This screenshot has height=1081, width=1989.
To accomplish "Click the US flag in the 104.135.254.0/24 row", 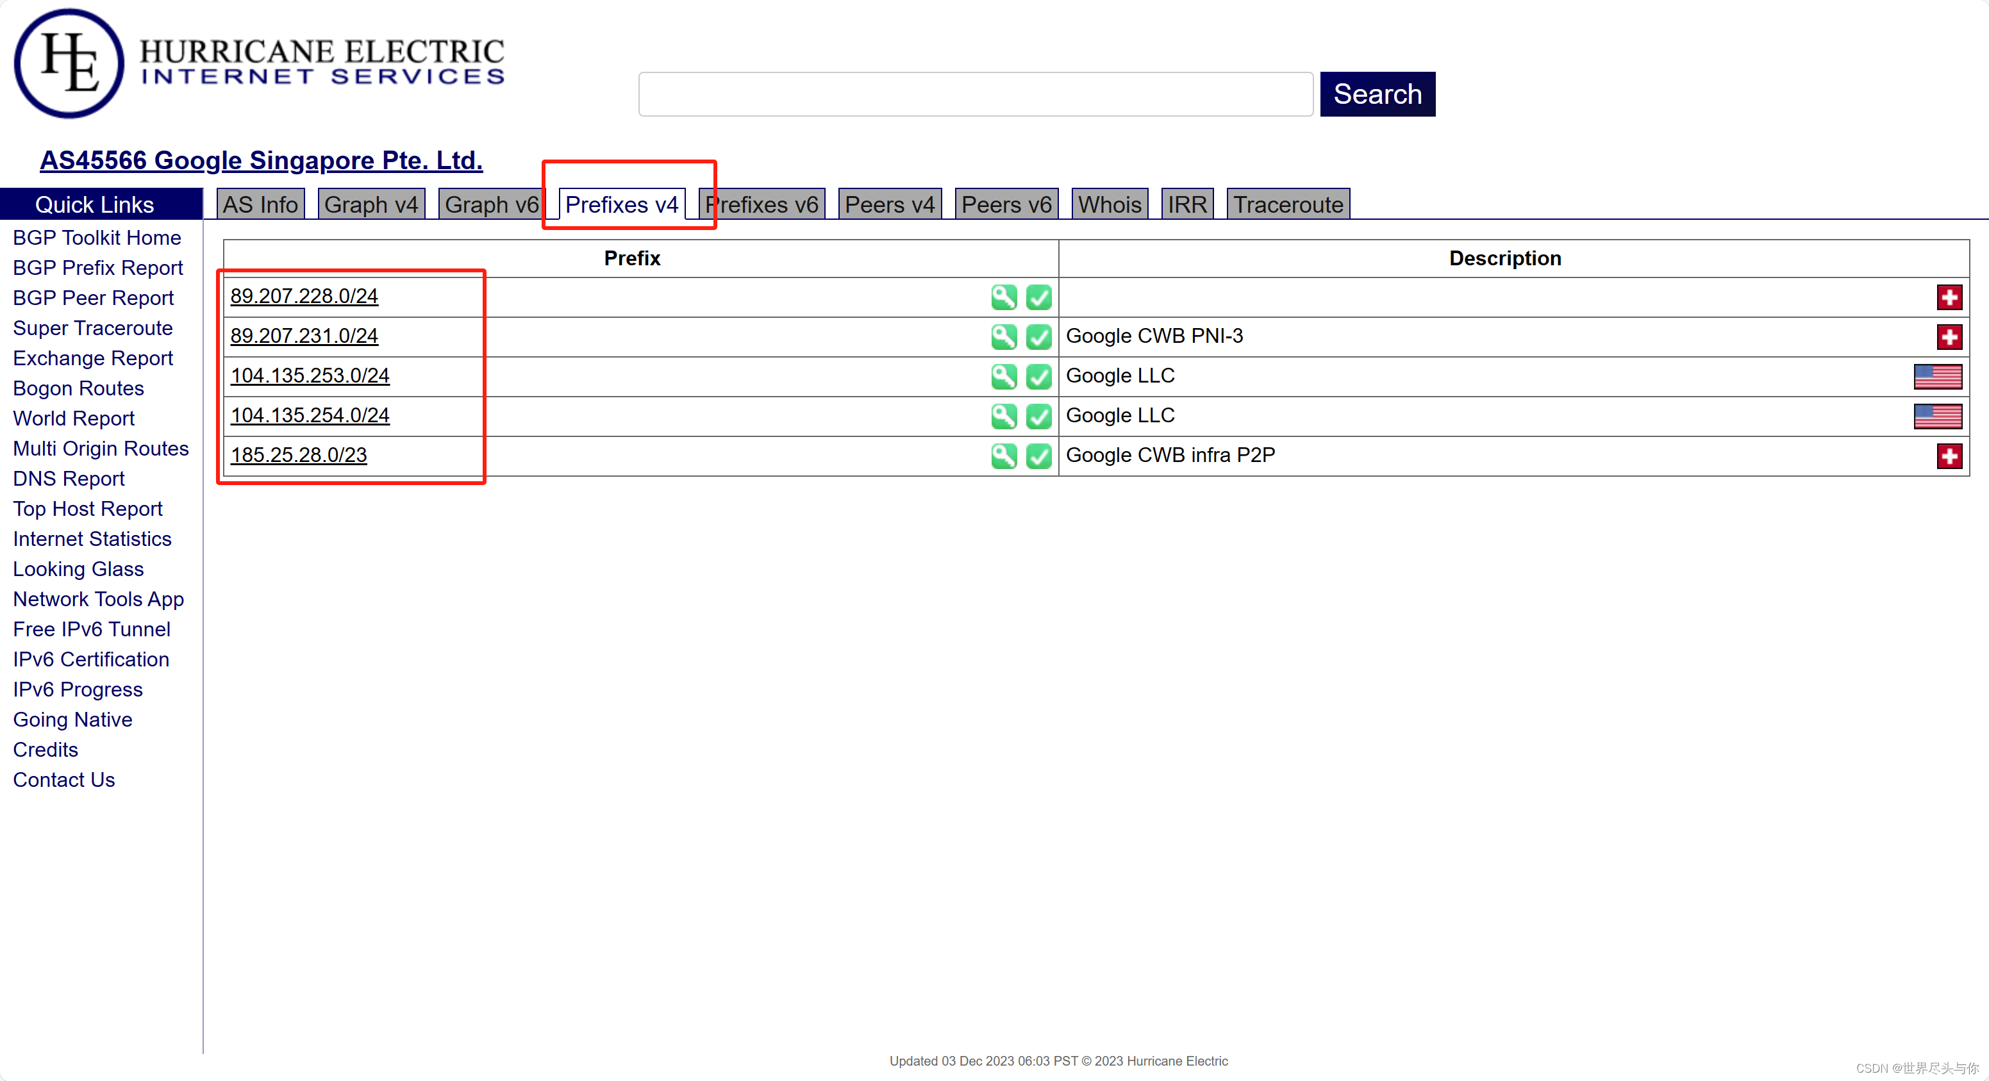I will coord(1938,416).
